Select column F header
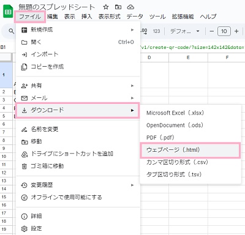 click(227, 58)
